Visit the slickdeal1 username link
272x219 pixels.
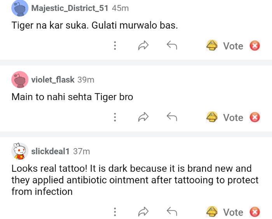(x=51, y=151)
